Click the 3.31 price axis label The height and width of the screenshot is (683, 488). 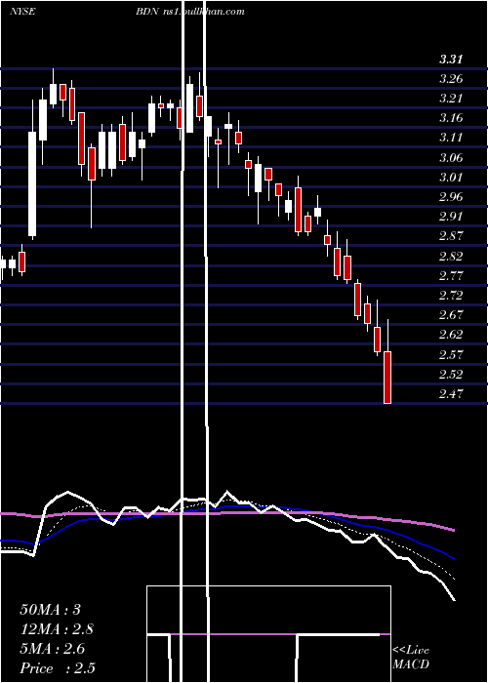(x=451, y=60)
